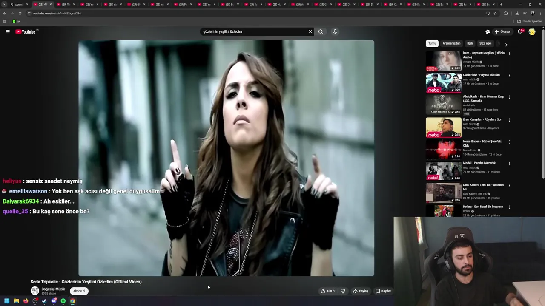The height and width of the screenshot is (306, 545).
Task: Open Steam from the taskbar
Action: (x=44, y=301)
